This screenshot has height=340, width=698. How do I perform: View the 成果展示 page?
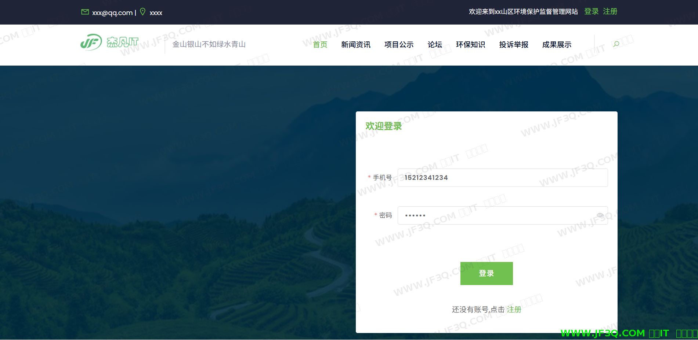click(557, 45)
